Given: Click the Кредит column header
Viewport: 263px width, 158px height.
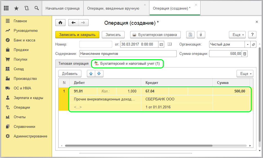Looking at the screenshot, I should pos(177,83).
